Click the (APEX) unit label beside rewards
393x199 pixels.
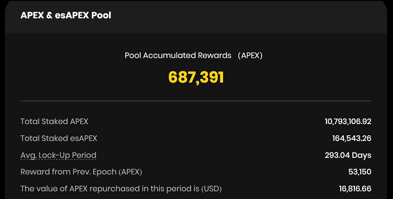(x=250, y=55)
